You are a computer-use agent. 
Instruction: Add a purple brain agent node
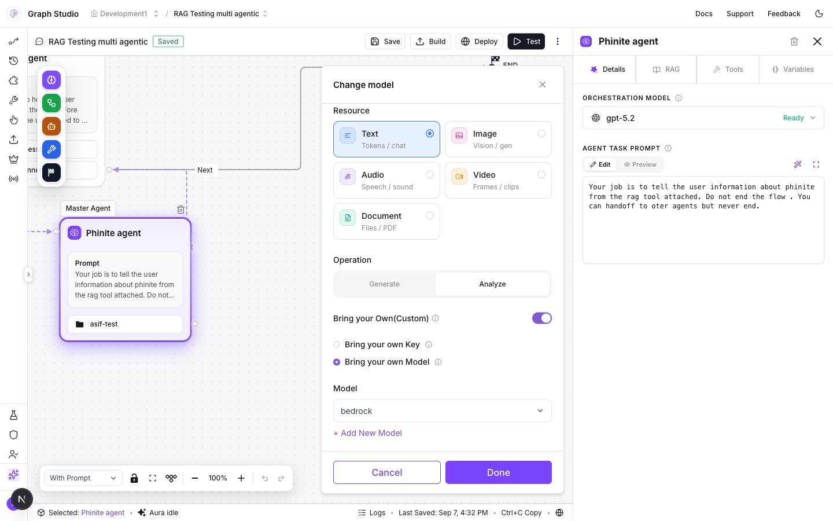[x=51, y=80]
